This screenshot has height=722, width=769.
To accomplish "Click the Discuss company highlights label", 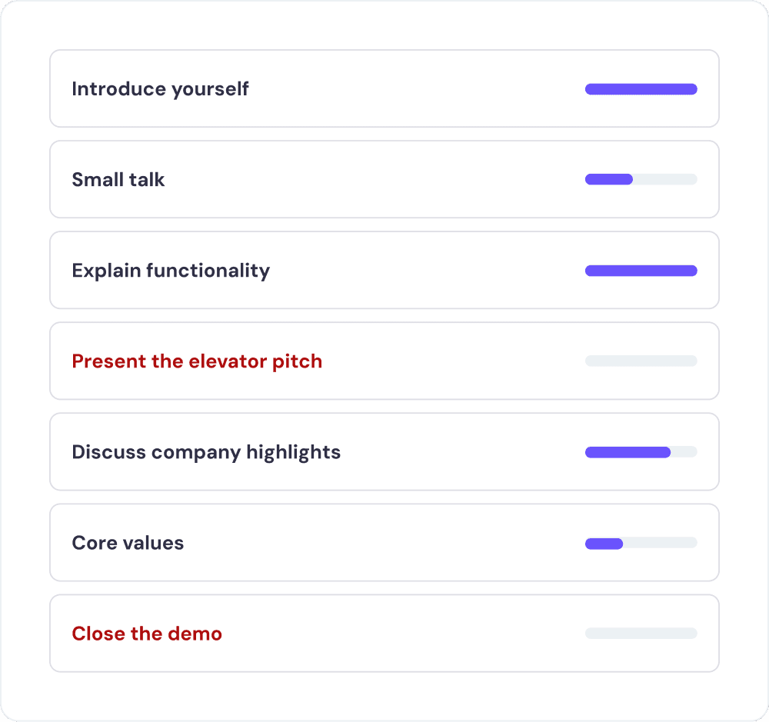I will tap(206, 451).
